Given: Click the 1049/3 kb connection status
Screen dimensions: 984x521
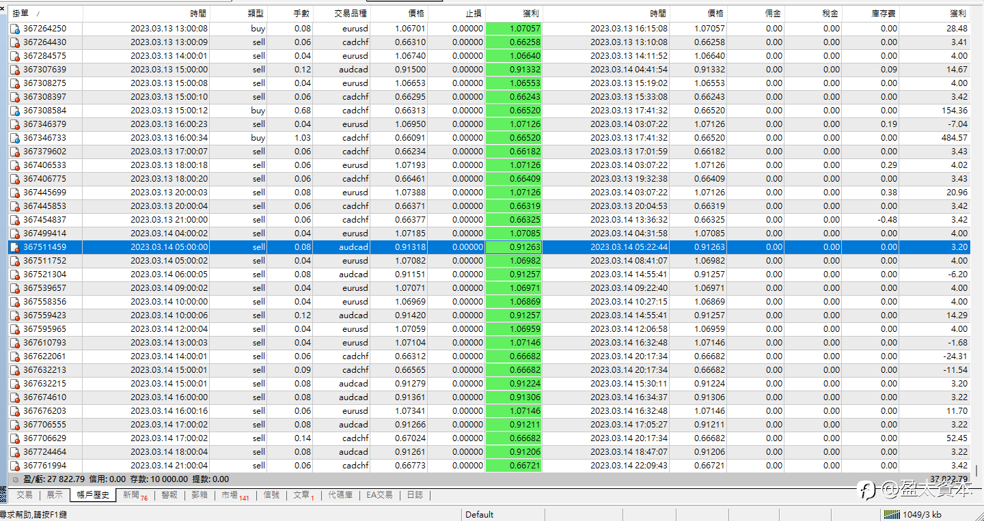Looking at the screenshot, I should [922, 514].
